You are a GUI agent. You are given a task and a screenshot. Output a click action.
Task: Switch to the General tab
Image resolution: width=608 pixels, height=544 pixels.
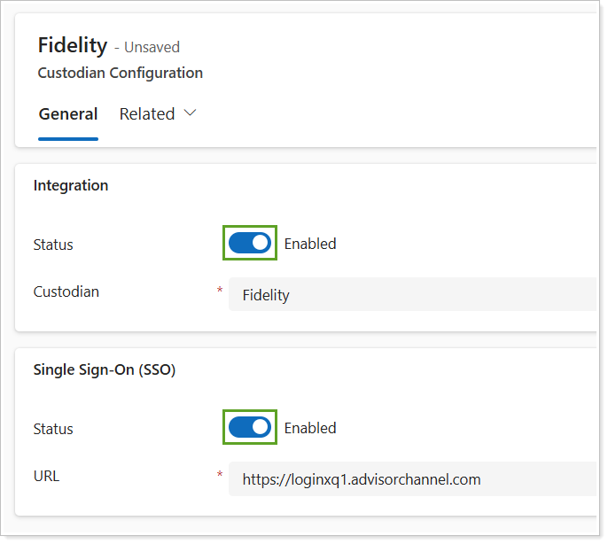pos(68,114)
